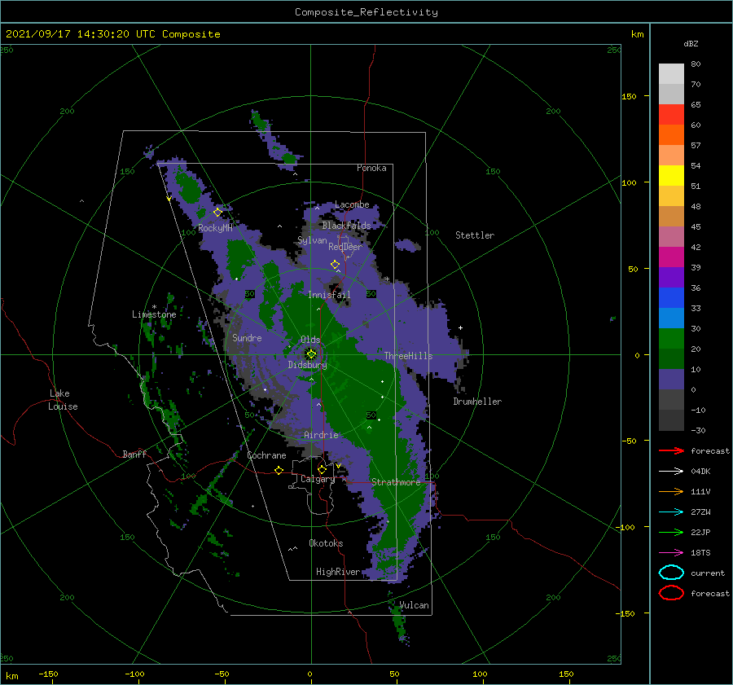This screenshot has height=685, width=733.
Task: Click the 10 dBZ dark green swatch
Action: (x=671, y=358)
